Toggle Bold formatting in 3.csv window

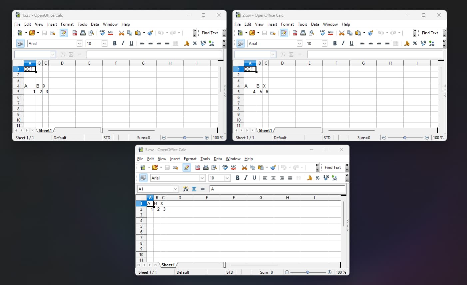click(237, 178)
